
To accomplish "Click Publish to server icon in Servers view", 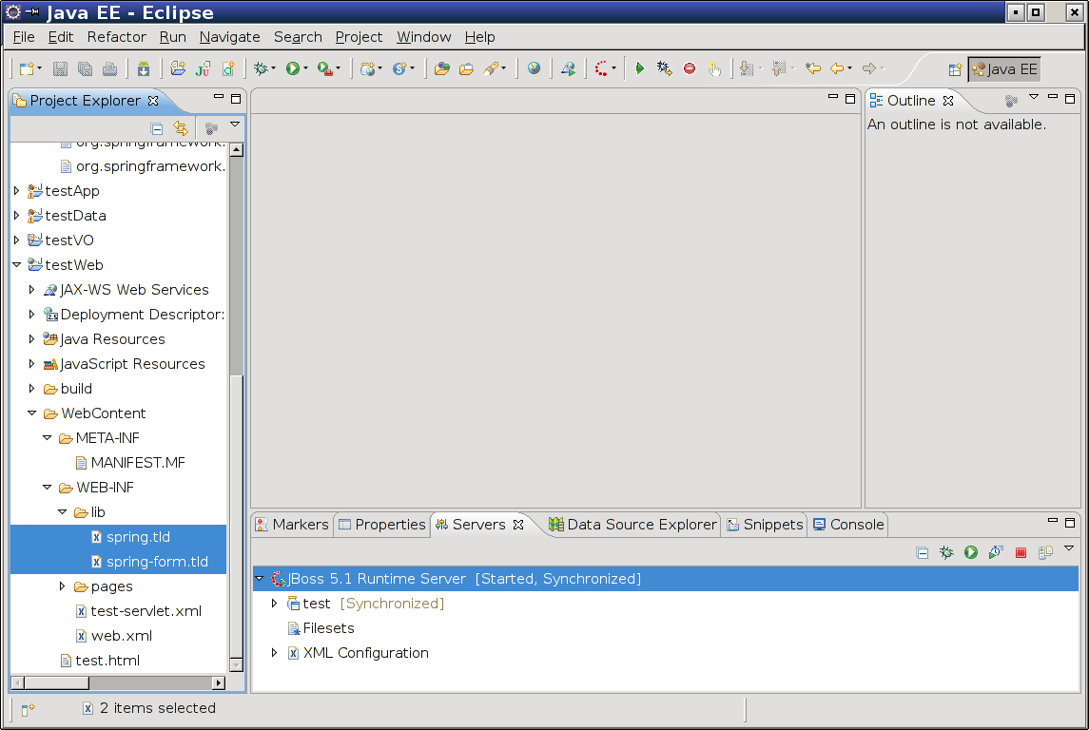I will pyautogui.click(x=1045, y=552).
